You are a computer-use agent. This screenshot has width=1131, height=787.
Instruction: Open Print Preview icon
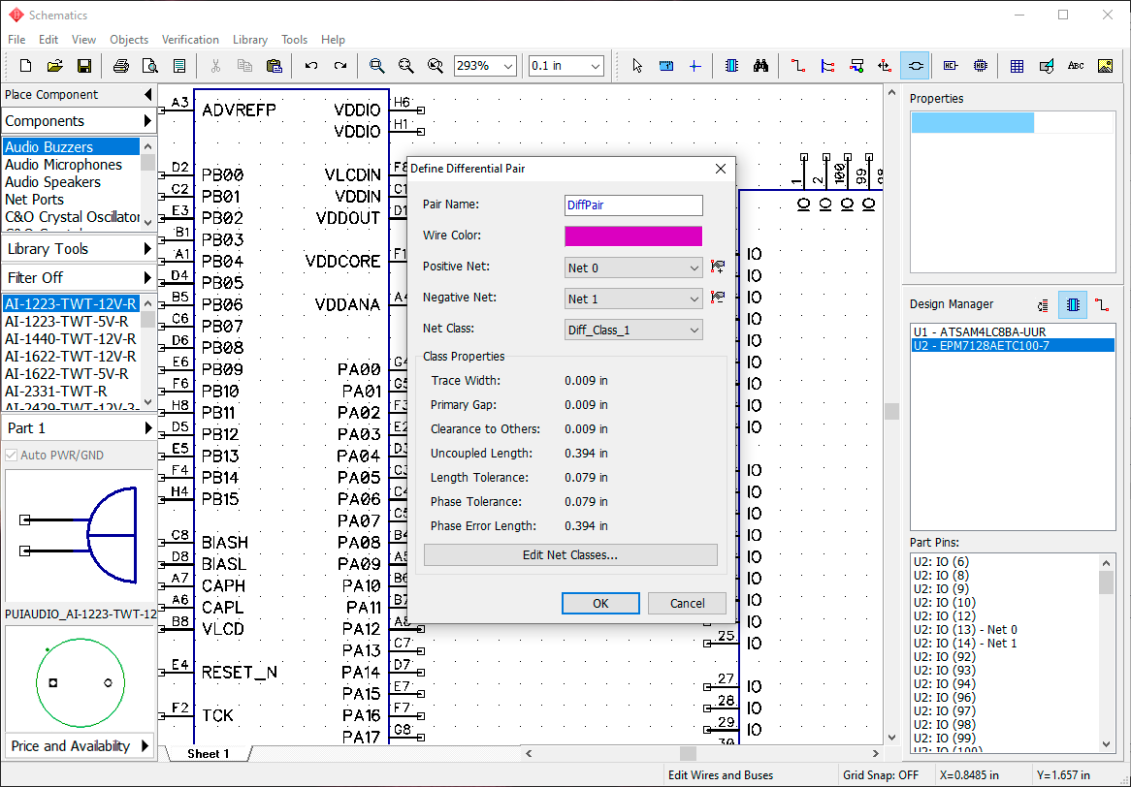point(150,66)
